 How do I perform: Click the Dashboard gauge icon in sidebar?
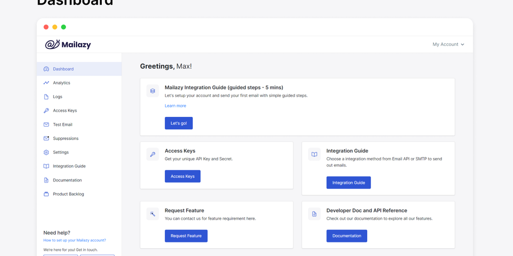[x=46, y=69]
